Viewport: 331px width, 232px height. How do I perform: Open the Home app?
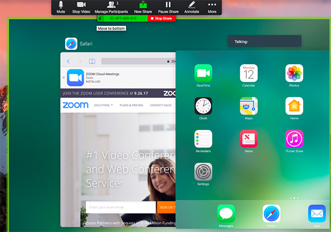tap(294, 106)
